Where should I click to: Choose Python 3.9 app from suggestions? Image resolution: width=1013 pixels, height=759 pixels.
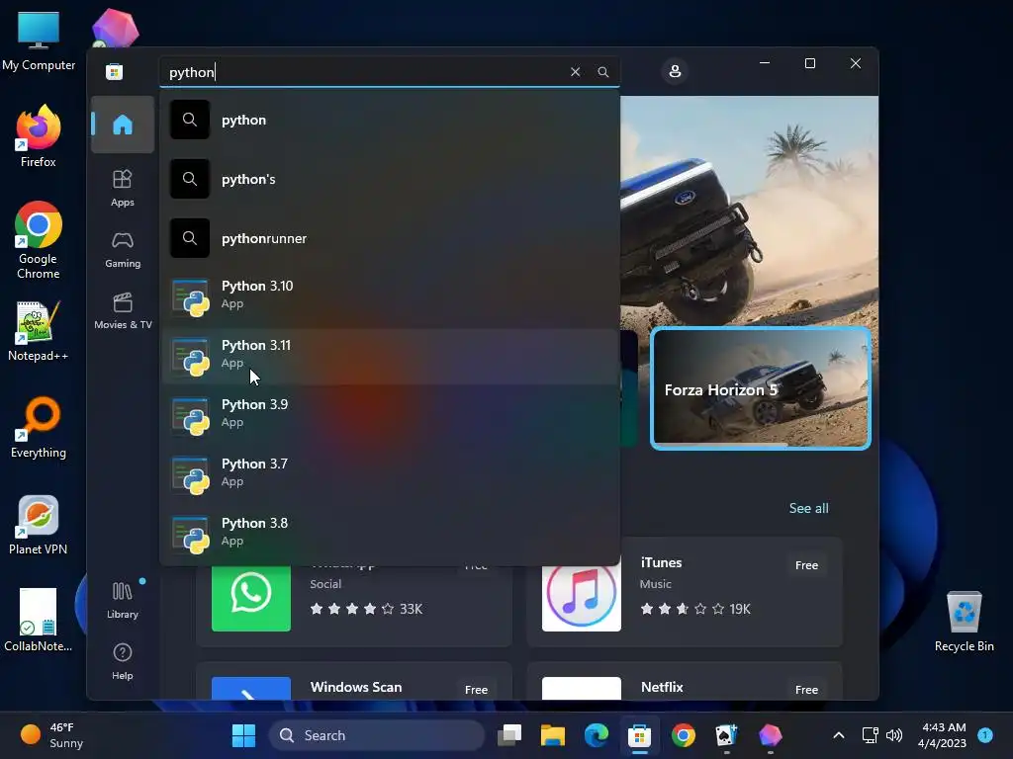click(390, 415)
